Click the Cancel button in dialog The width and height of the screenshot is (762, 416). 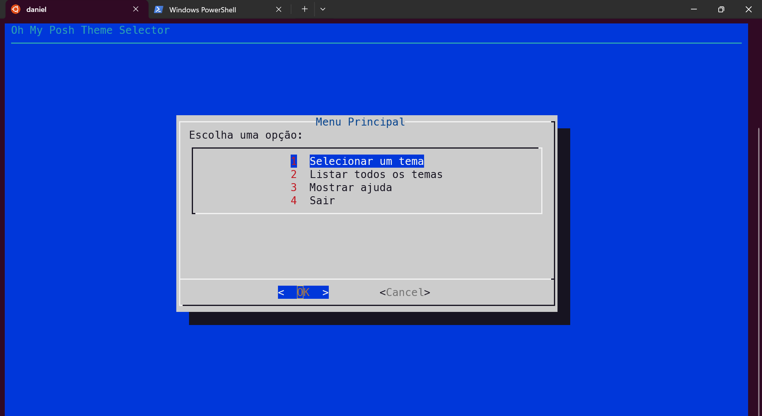(x=405, y=292)
